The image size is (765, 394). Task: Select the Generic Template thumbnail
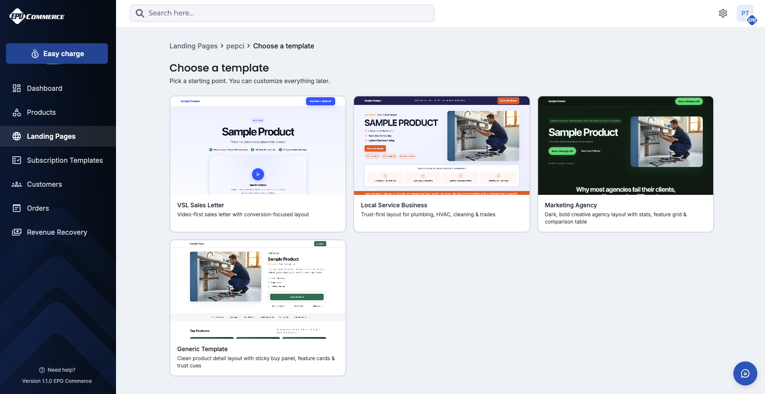tap(258, 290)
